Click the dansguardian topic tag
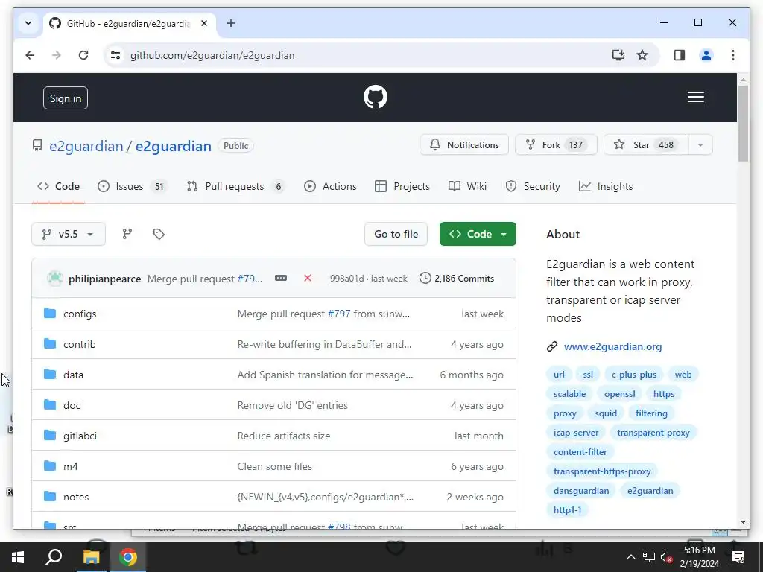Screen dimensions: 763x572 point(581,490)
